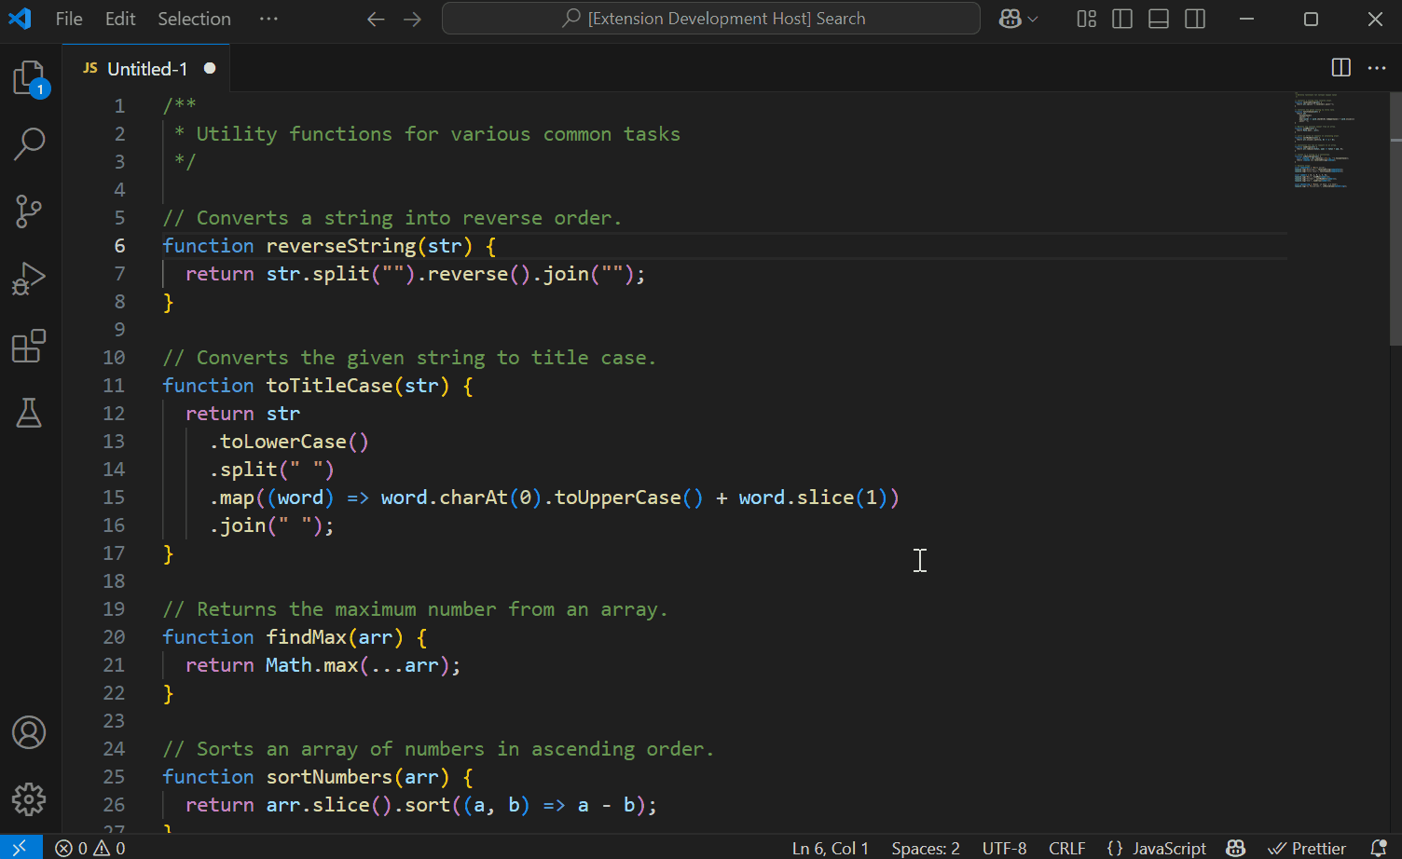Switch to the Untitled-1 tab
Screen dimensions: 1402x859
[145, 67]
